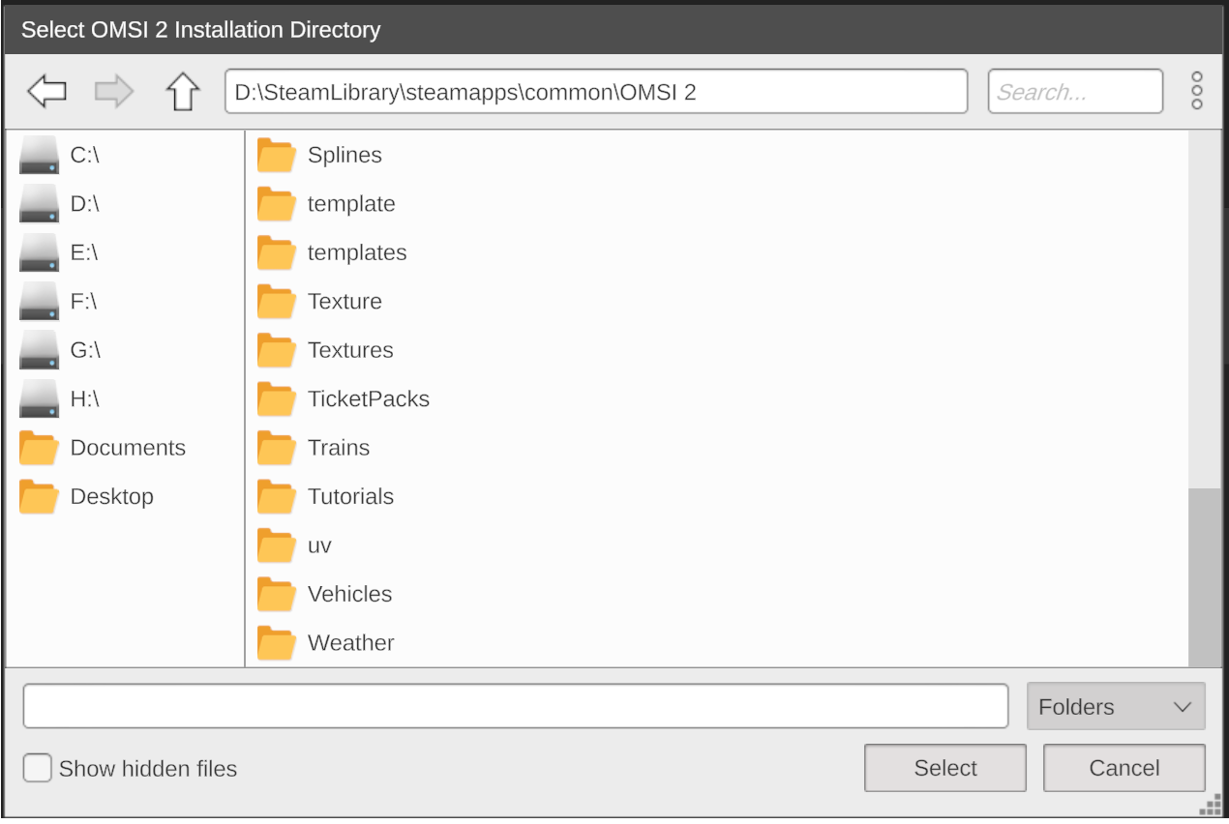
Task: Select the uv folder name
Action: tap(319, 545)
